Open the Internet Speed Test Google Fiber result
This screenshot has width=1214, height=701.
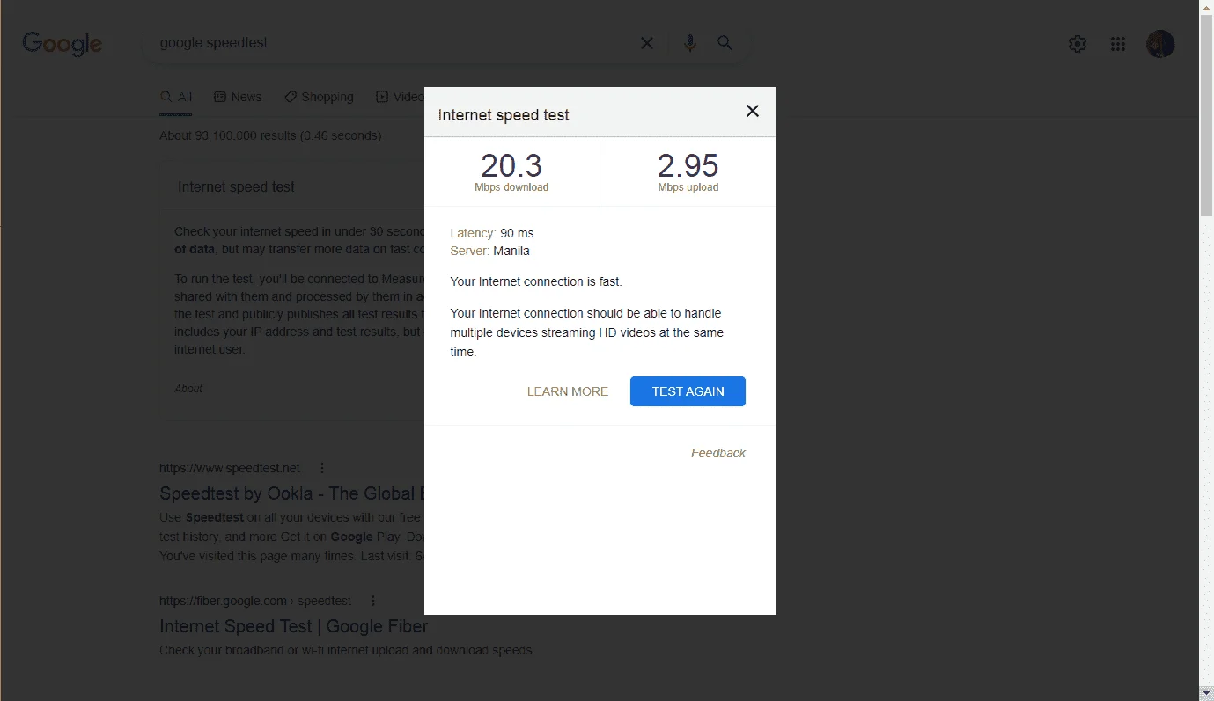[x=294, y=626]
